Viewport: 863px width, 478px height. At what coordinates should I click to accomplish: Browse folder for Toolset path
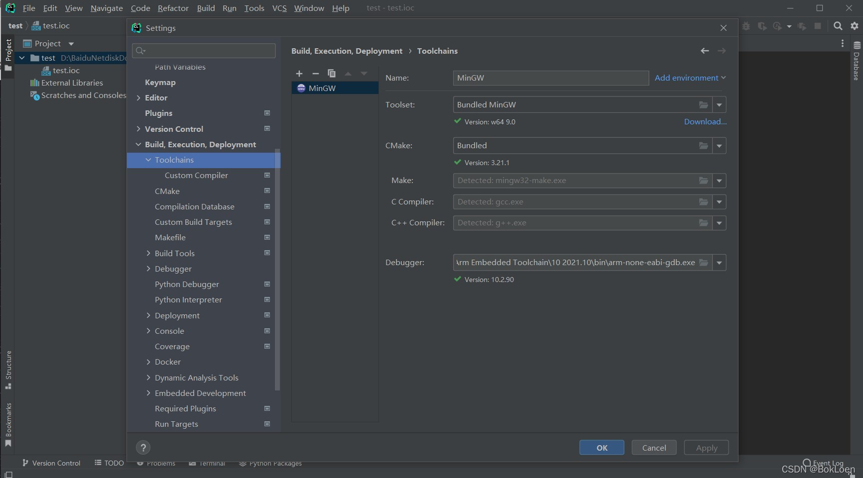coord(704,105)
